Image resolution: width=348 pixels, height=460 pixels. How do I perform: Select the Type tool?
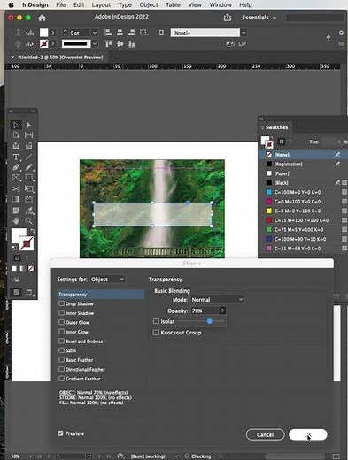[x=16, y=157]
